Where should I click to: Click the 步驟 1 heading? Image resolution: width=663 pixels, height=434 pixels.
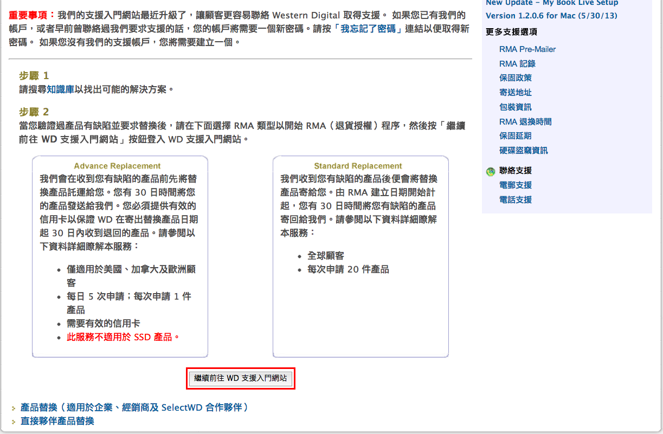(34, 75)
